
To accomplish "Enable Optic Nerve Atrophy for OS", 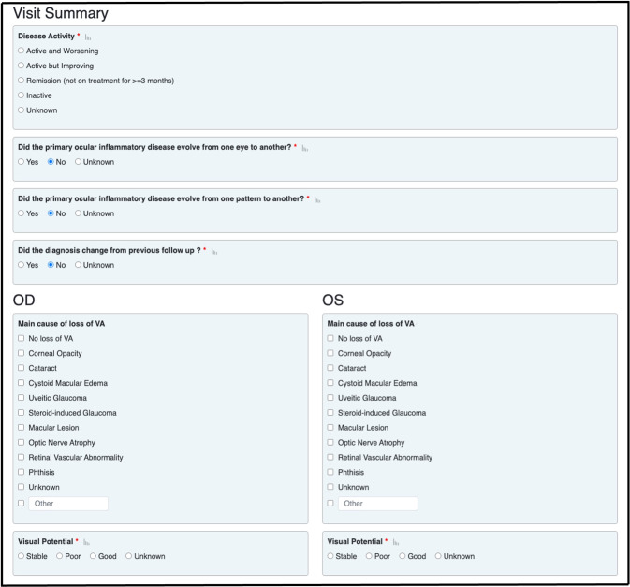I will [330, 442].
